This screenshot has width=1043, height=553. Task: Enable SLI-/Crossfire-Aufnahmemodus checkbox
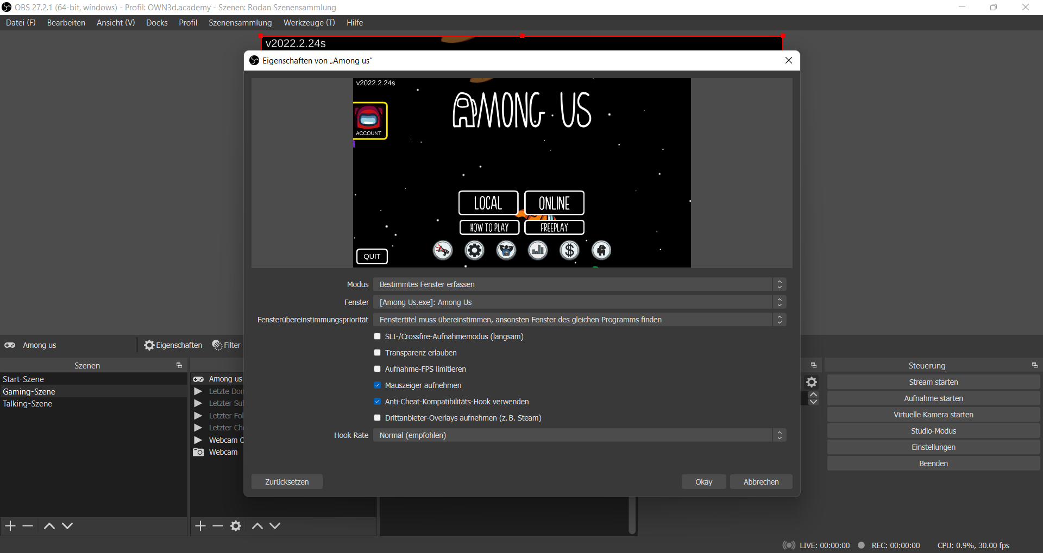click(x=378, y=336)
